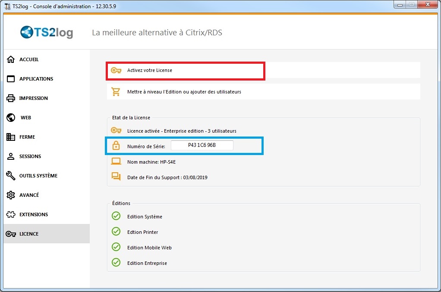The width and height of the screenshot is (441, 292).
Task: Click the green check beside Edition Entreprise
Action: point(116,262)
